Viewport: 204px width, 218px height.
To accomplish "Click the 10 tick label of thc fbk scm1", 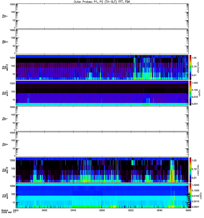I will 14,202.
